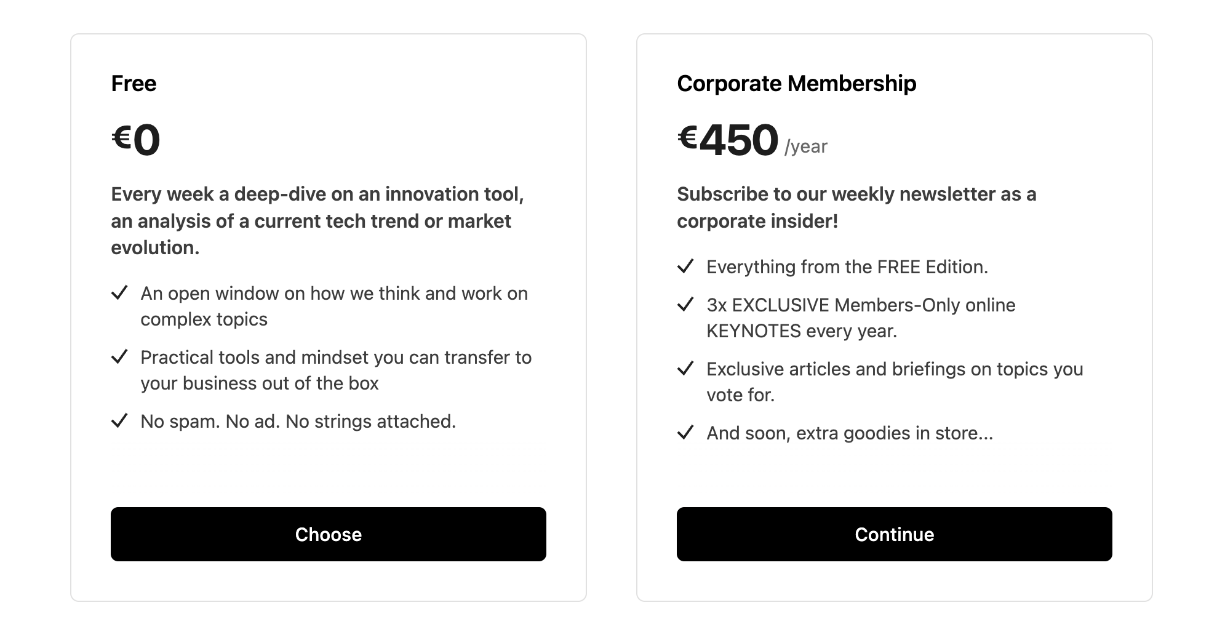Click 'And soon, extra goodies in store...' text

pos(849,433)
